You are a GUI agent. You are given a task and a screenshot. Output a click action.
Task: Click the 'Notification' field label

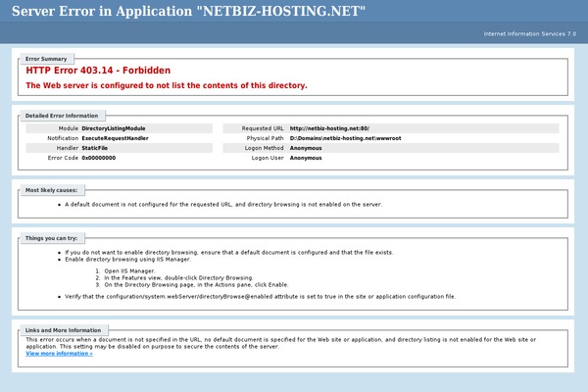(x=63, y=138)
